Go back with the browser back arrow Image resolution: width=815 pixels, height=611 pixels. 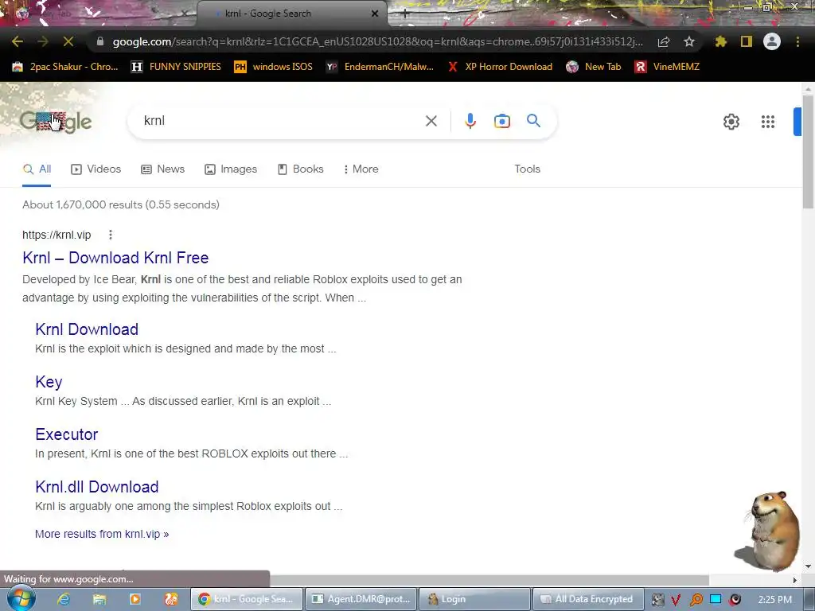(18, 41)
